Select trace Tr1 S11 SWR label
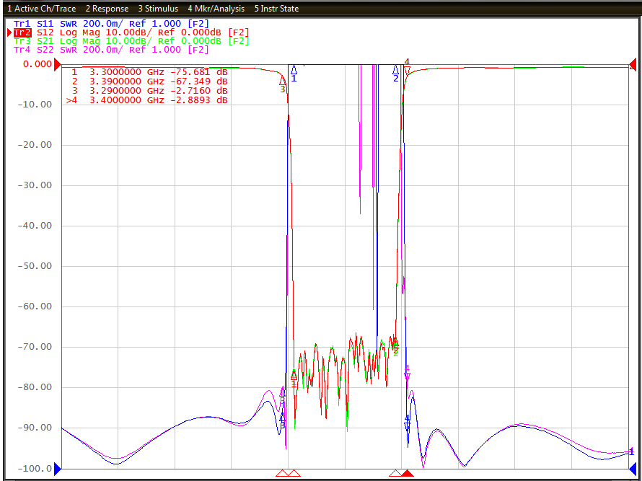 tap(111, 24)
